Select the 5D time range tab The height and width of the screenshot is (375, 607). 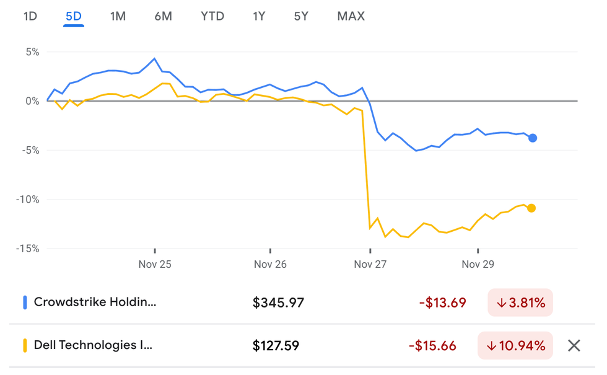tap(74, 16)
